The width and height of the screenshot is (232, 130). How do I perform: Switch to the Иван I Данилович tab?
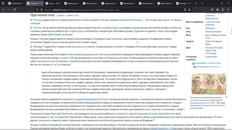(x=165, y=3)
